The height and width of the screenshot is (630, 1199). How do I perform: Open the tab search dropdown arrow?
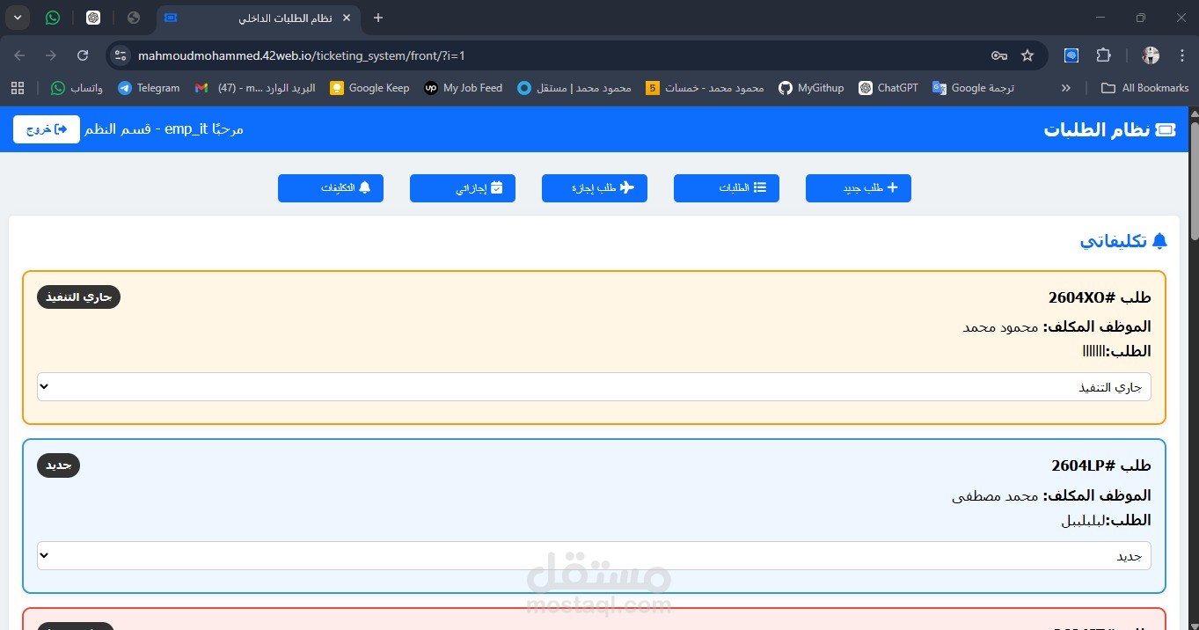click(x=17, y=18)
